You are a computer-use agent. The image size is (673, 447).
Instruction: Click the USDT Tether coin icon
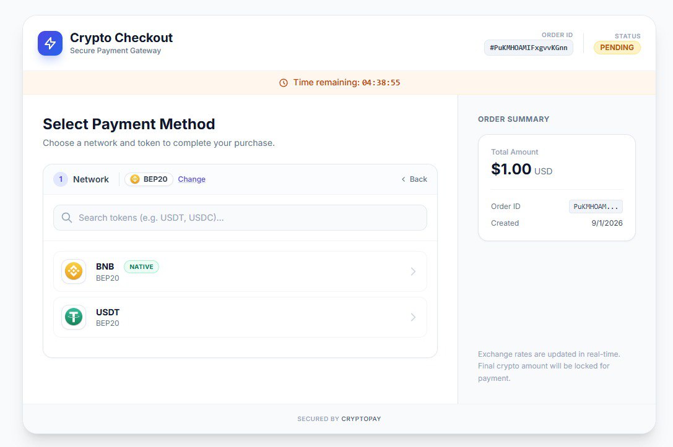[x=74, y=317]
